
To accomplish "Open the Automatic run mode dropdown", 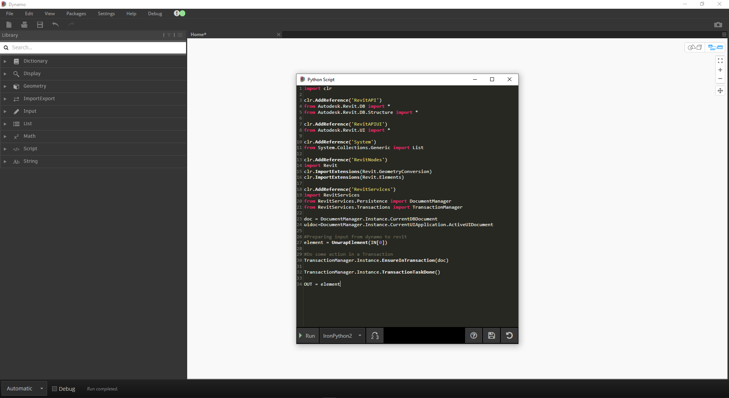I will click(24, 388).
